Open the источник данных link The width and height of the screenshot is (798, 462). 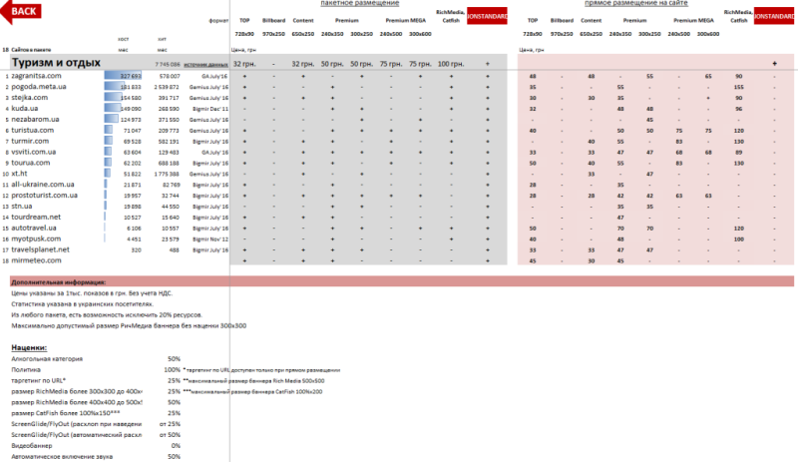pyautogui.click(x=205, y=65)
